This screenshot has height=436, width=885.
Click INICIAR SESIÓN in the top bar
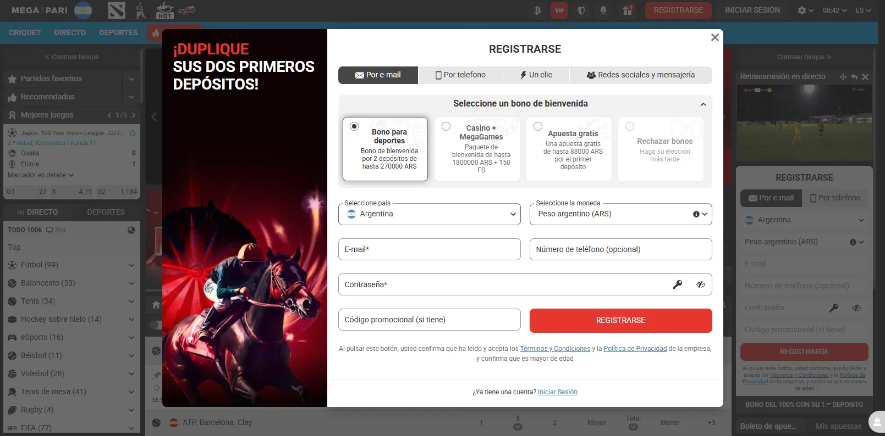click(x=752, y=10)
